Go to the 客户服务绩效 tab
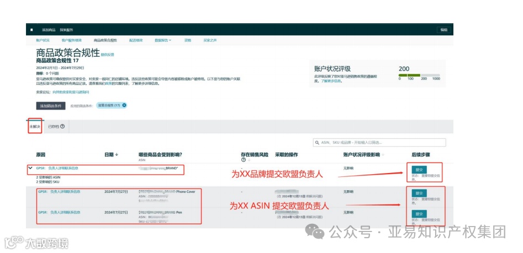Screen dimensions: 523x253 [71, 40]
